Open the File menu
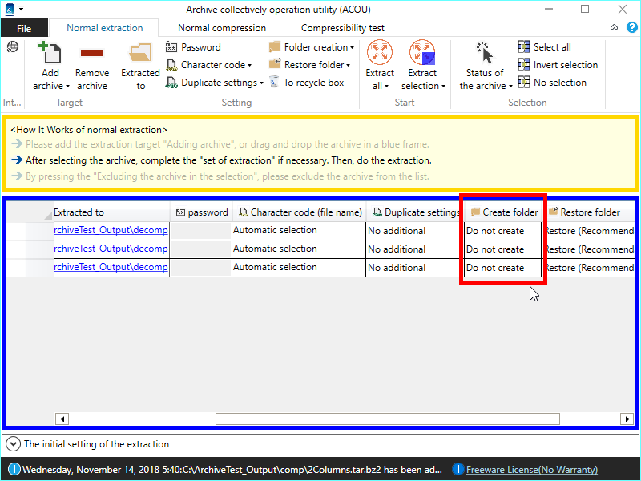 [24, 28]
